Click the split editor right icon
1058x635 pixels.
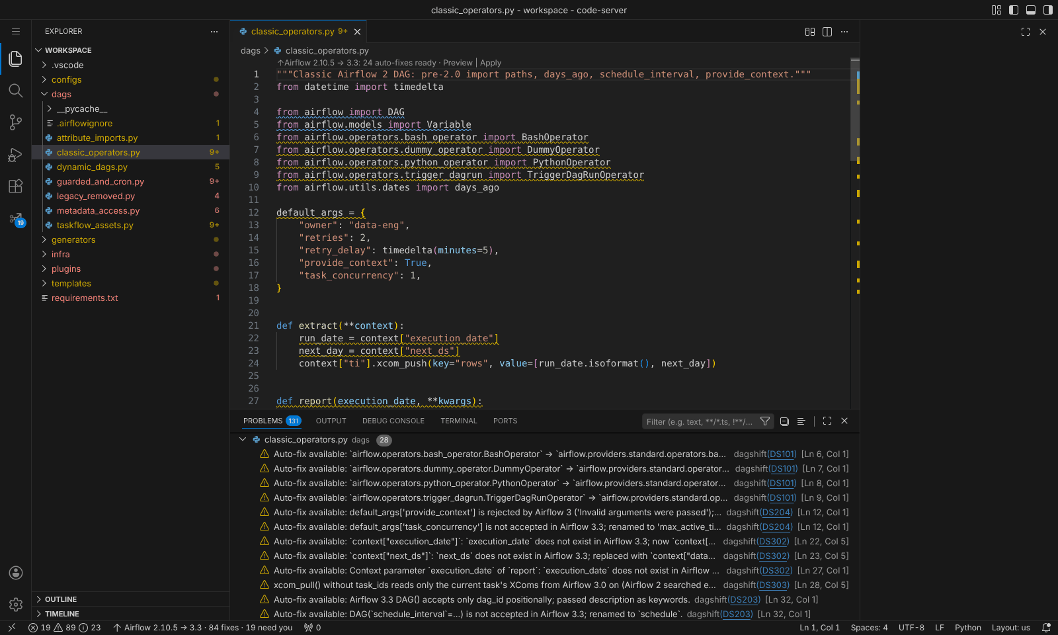coord(827,32)
